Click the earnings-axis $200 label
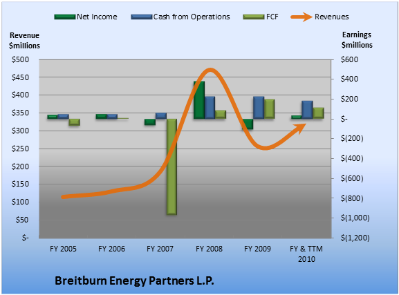This screenshot has width=399, height=295. 349,99
